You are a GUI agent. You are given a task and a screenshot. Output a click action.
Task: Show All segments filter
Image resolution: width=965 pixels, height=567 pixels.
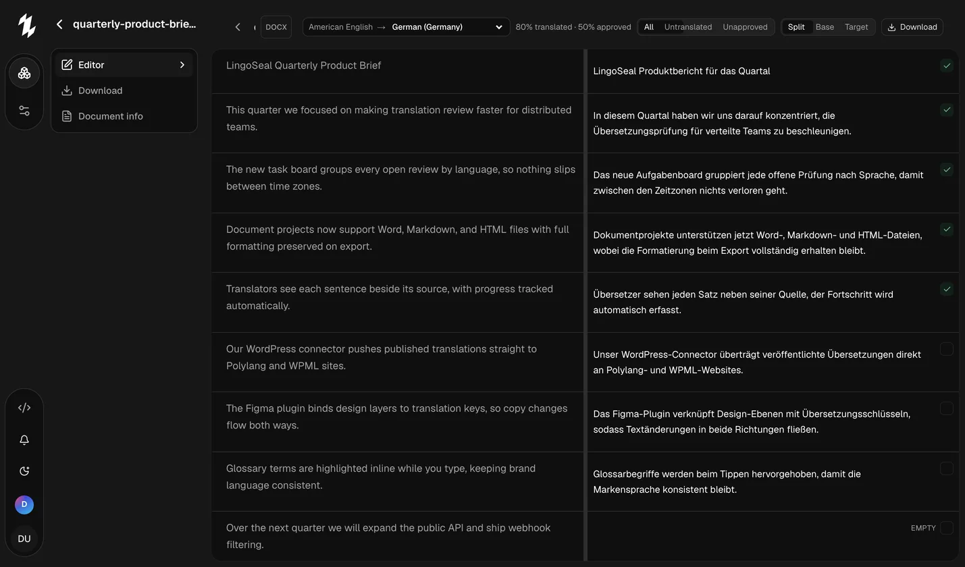point(649,27)
